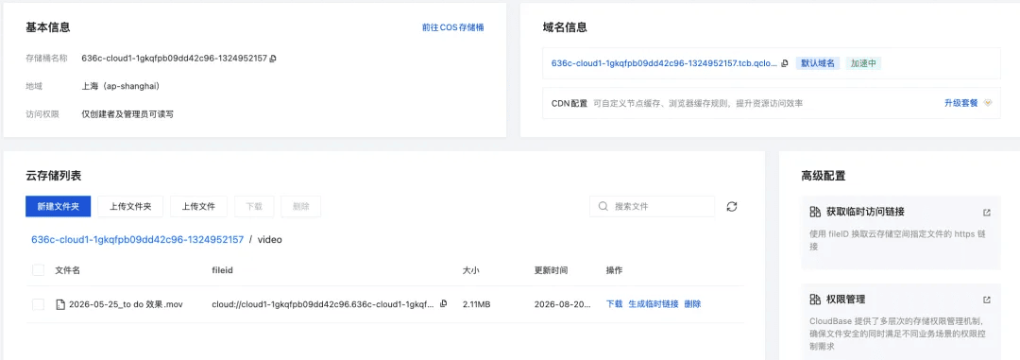Click 生成临时链接 for the .mov file
Image resolution: width=1020 pixels, height=360 pixels.
654,304
